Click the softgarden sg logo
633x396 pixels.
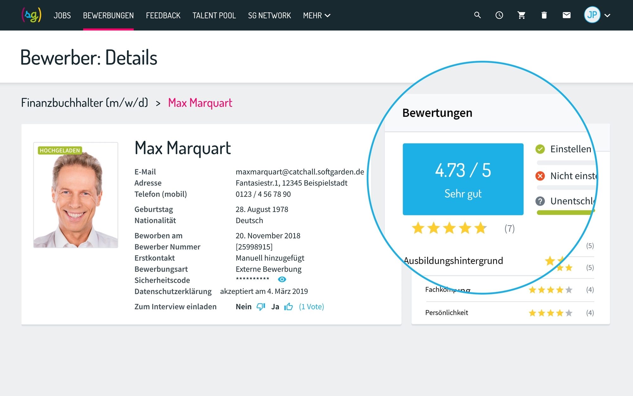[x=31, y=15]
